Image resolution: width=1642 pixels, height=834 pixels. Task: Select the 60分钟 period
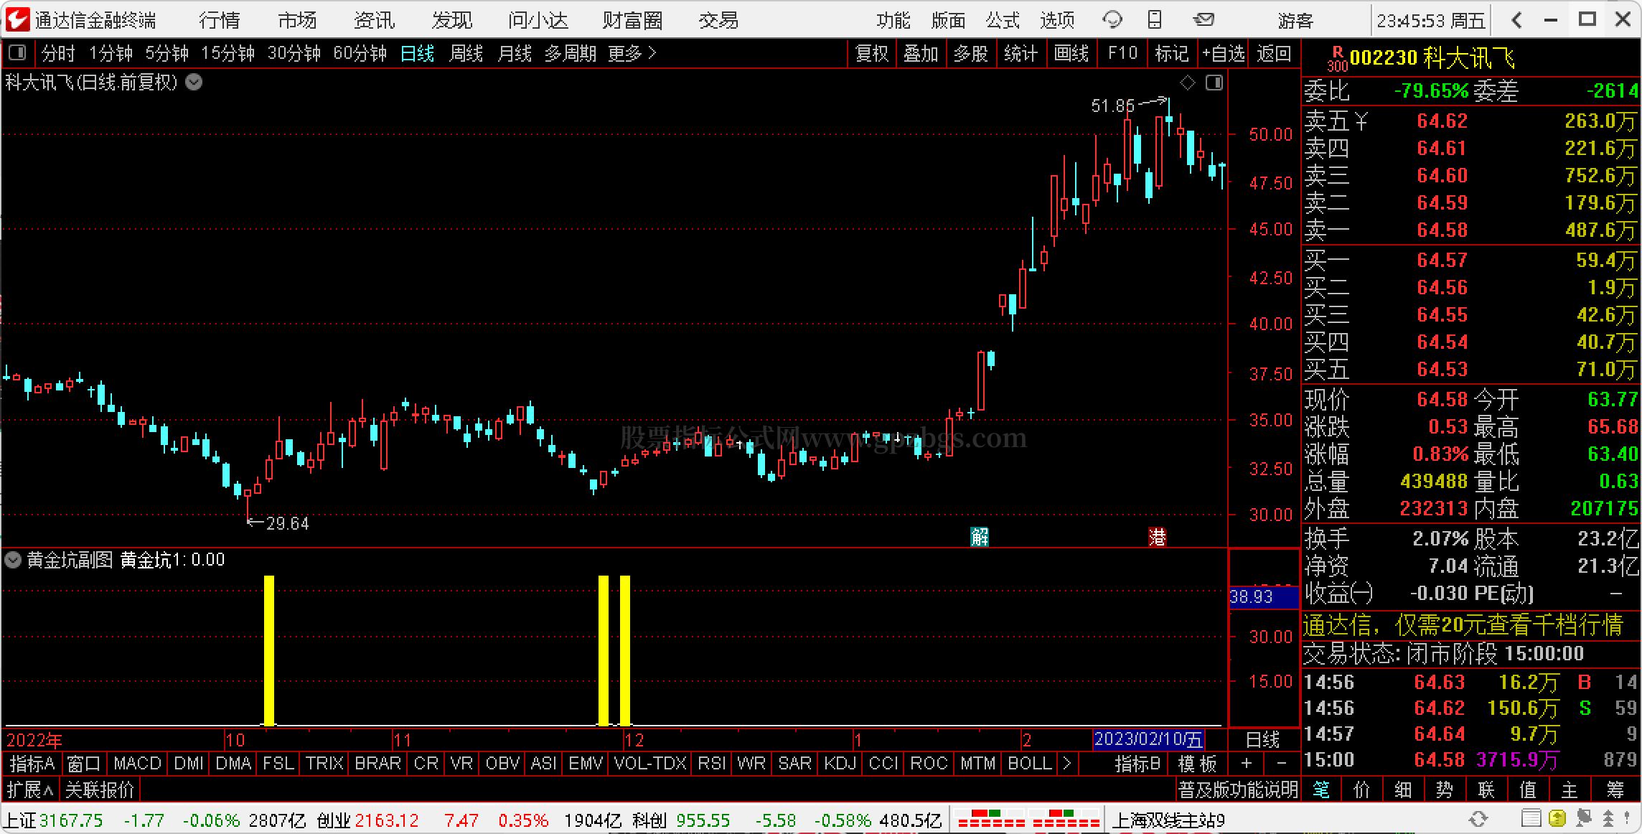click(x=360, y=53)
